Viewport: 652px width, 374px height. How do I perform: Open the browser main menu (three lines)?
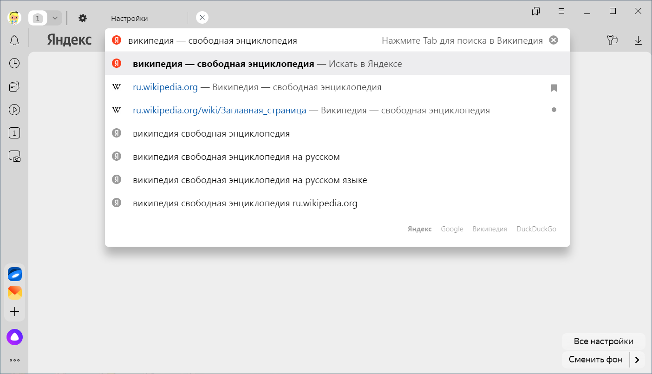561,11
